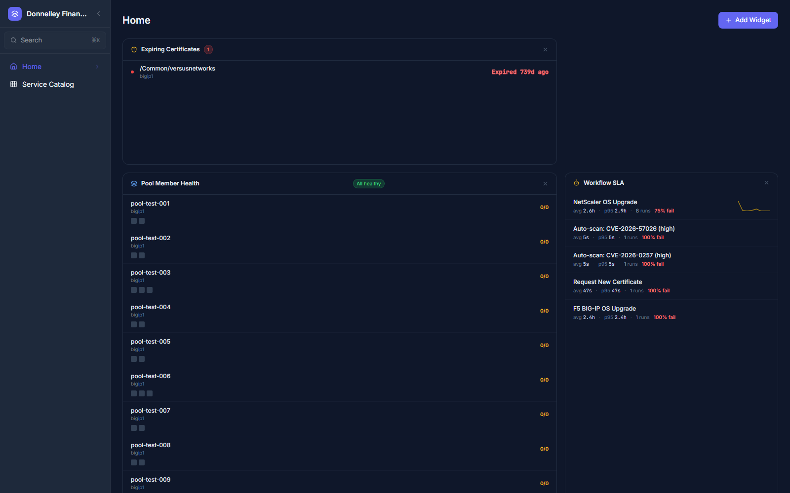Click the Donnelley Financial logo icon

coord(15,14)
